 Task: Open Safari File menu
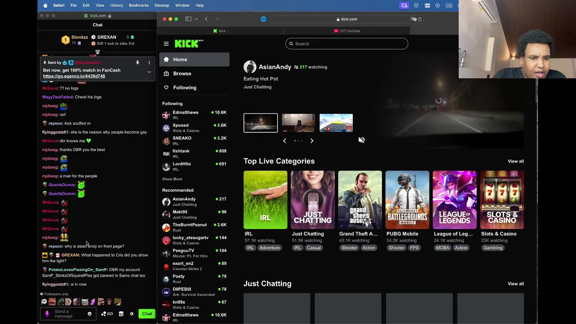pos(73,5)
